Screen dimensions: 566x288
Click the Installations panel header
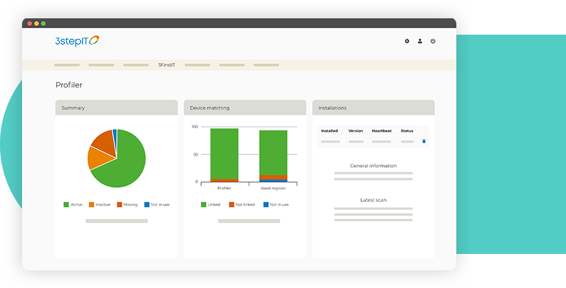pyautogui.click(x=373, y=108)
